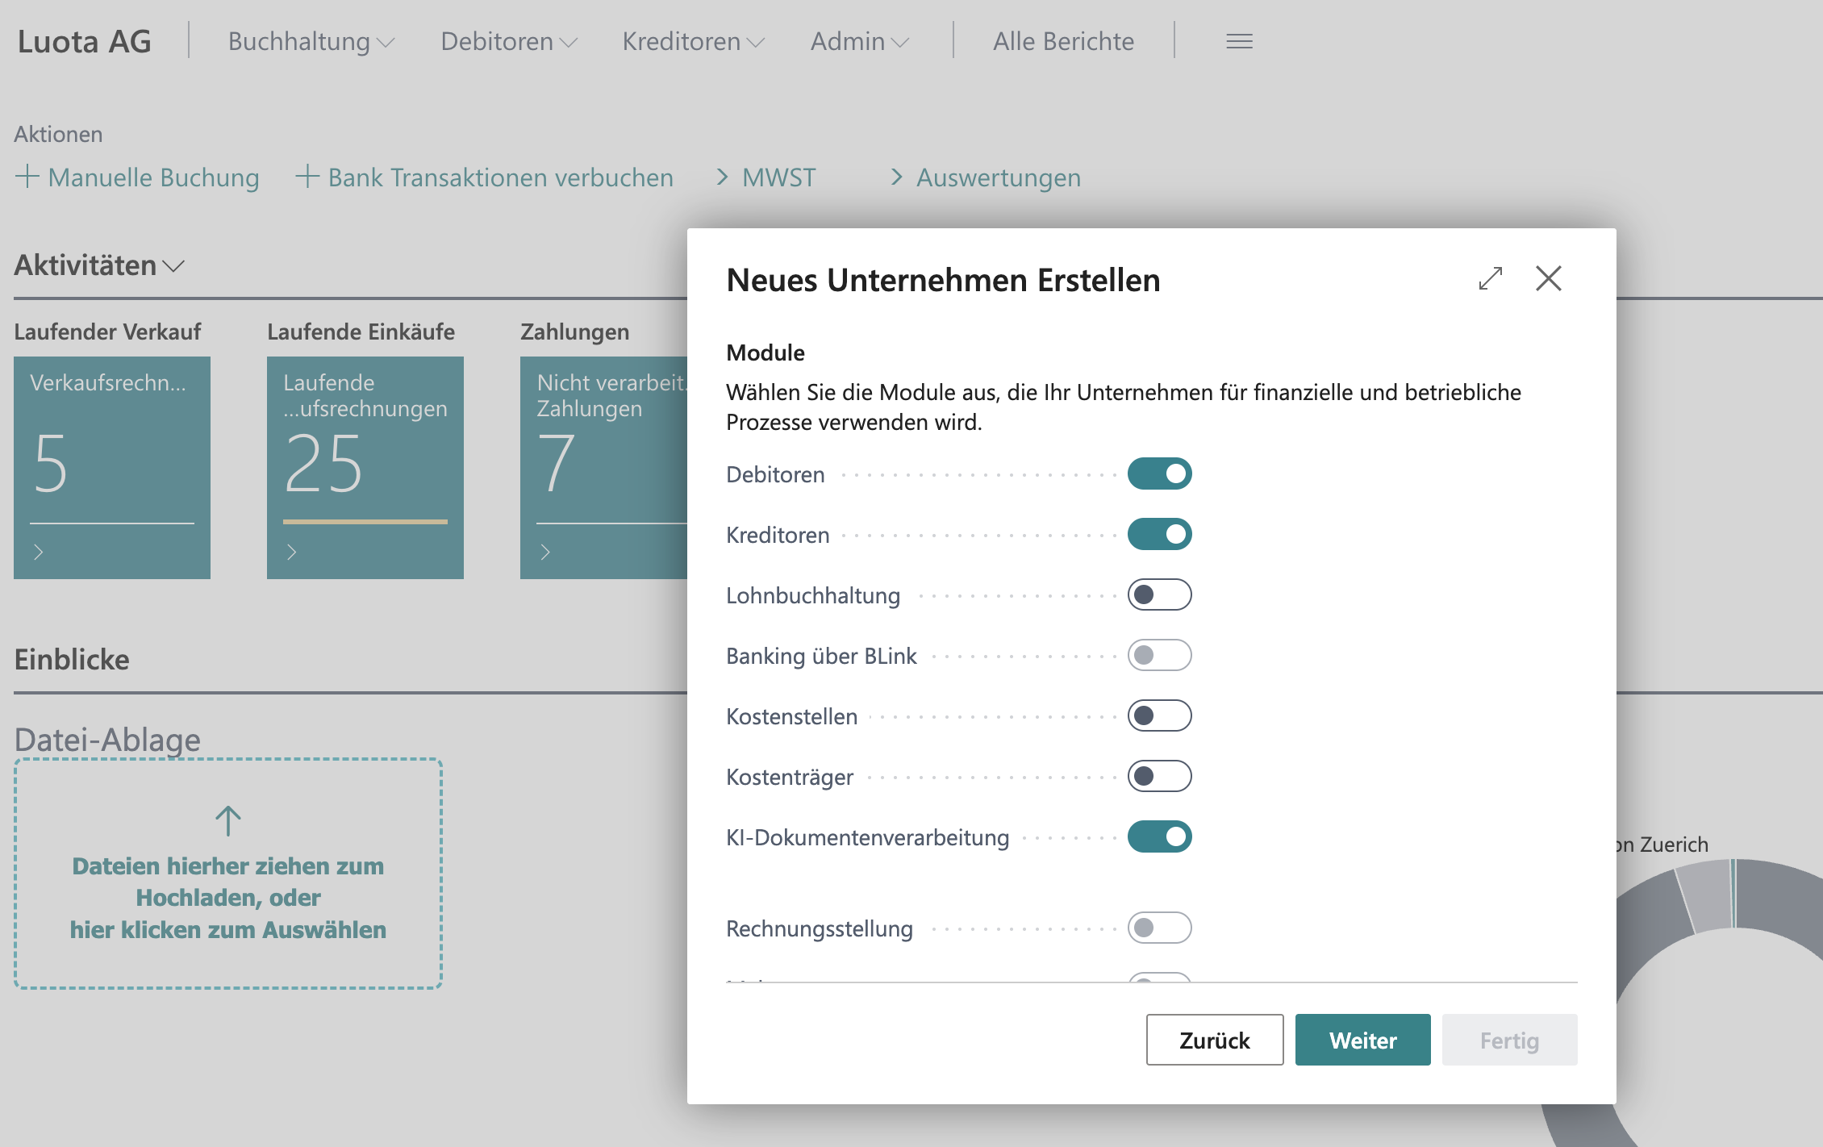This screenshot has width=1823, height=1147.
Task: Click the Laufender Verkauf group label
Action: click(x=107, y=332)
